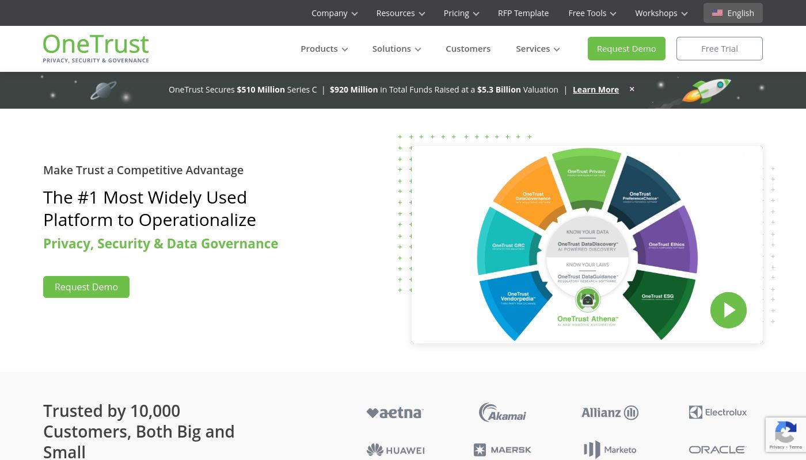Click the Trusted by 10,000 Customers heading
Viewport: 806px width, 460px height.
point(139,431)
